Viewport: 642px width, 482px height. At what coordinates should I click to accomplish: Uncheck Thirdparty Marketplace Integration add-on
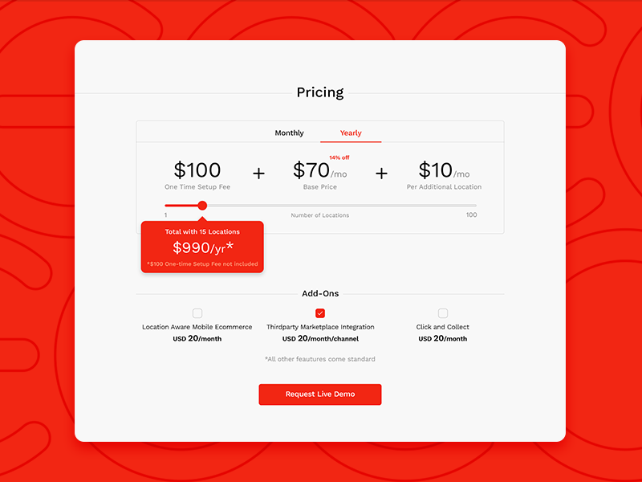320,313
